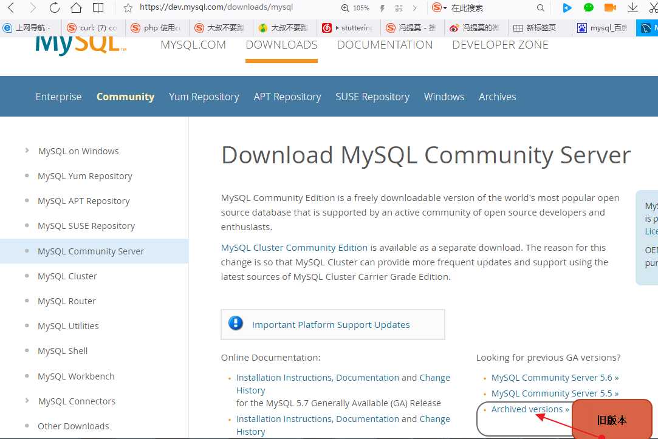Click the blue play video icon in toolbar

point(567,7)
